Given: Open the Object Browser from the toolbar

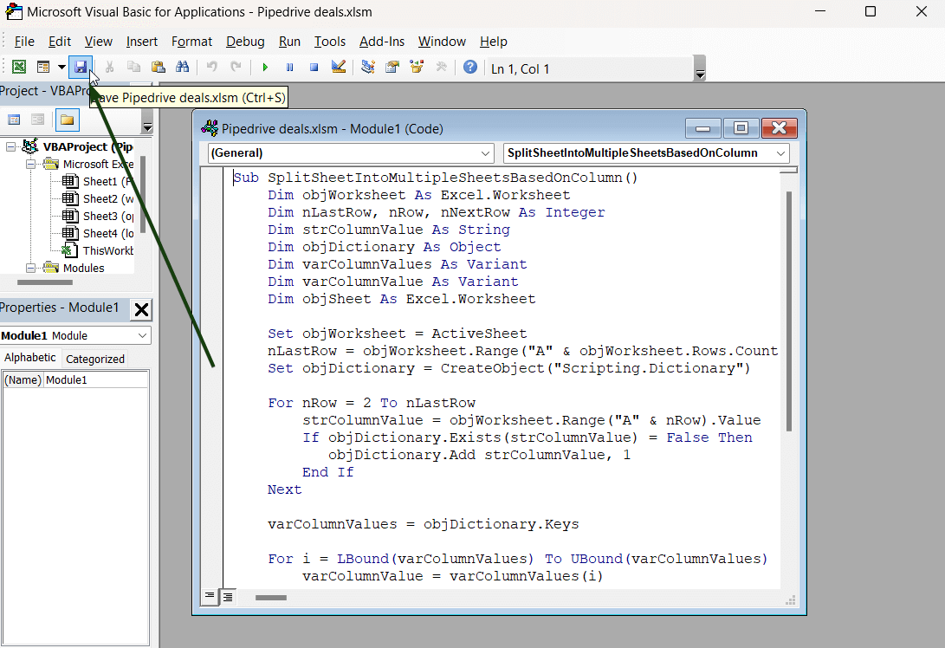Looking at the screenshot, I should click(x=417, y=68).
